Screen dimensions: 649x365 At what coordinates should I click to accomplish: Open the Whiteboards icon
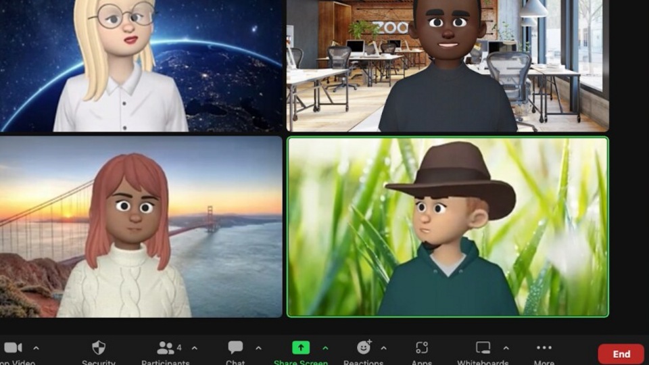483,347
